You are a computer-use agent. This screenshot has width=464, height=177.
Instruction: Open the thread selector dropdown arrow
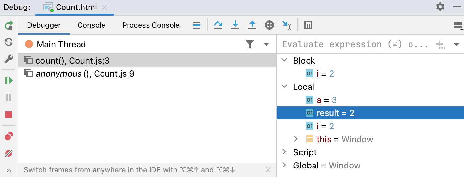coord(267,44)
